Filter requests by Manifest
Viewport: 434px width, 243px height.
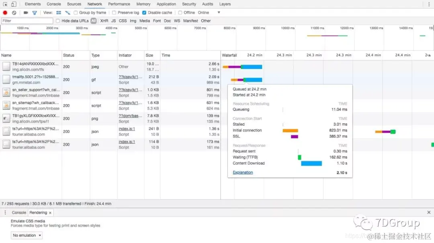190,21
